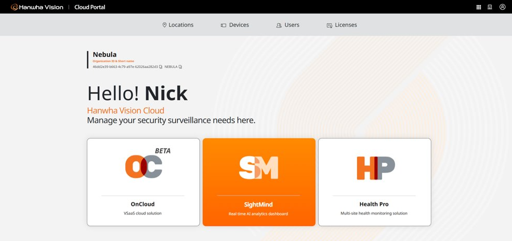Click the Cloud Portal title
512x241 pixels.
tap(90, 7)
